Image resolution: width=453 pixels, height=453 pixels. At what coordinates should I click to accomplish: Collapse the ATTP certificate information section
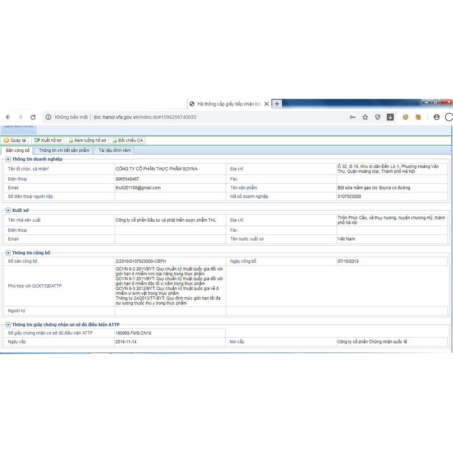8,325
